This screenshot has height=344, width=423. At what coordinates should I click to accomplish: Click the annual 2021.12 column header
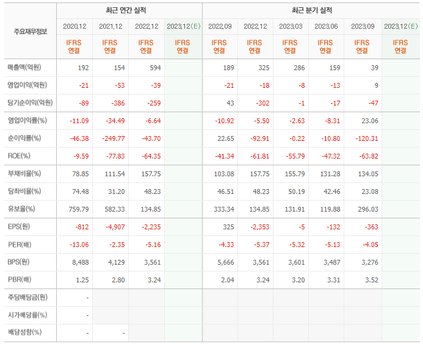110,26
